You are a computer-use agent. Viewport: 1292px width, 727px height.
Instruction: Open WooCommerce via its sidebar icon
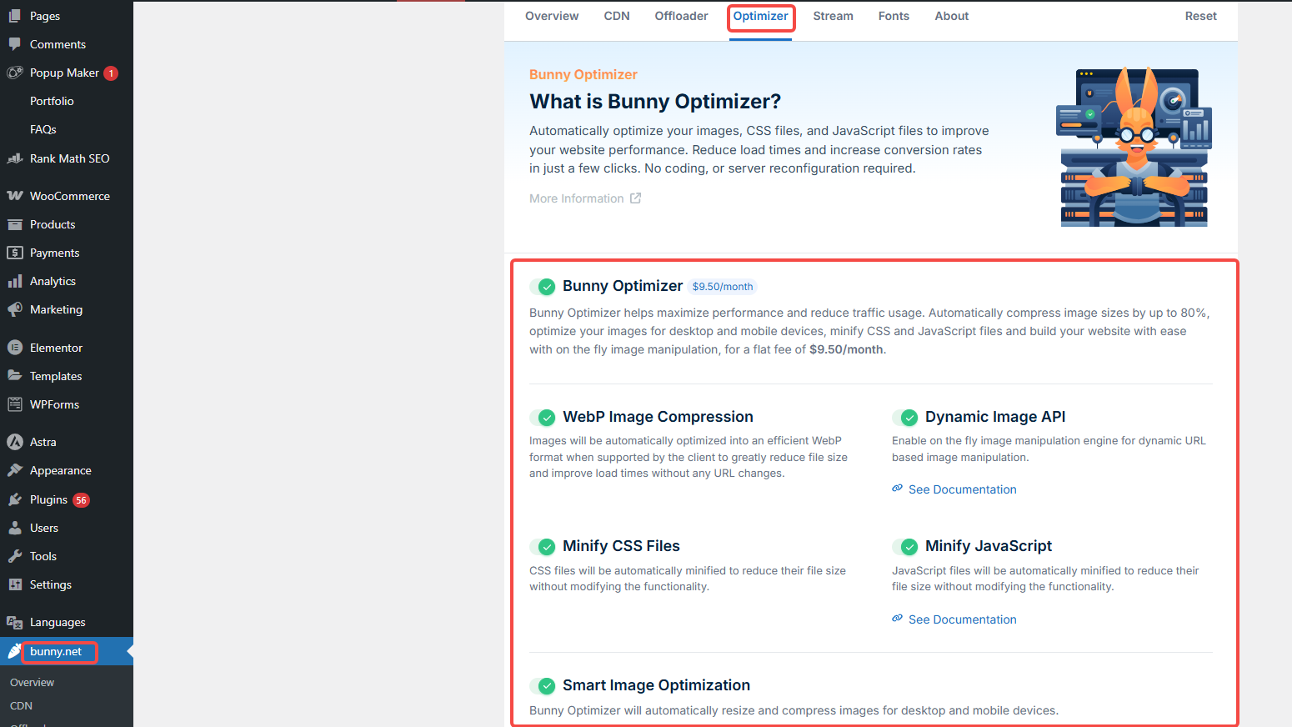point(13,195)
